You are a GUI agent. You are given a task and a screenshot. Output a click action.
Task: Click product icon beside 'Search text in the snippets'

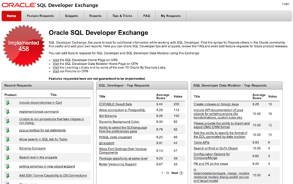pyautogui.click(x=7, y=158)
